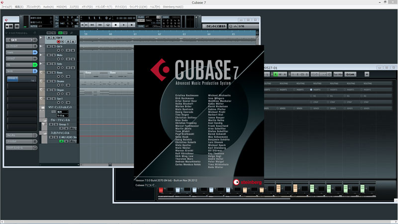Click the transport Stop button
Screen dimensions: 398x224
coord(116,25)
